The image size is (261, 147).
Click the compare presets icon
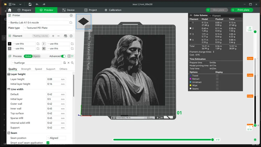coord(72,56)
